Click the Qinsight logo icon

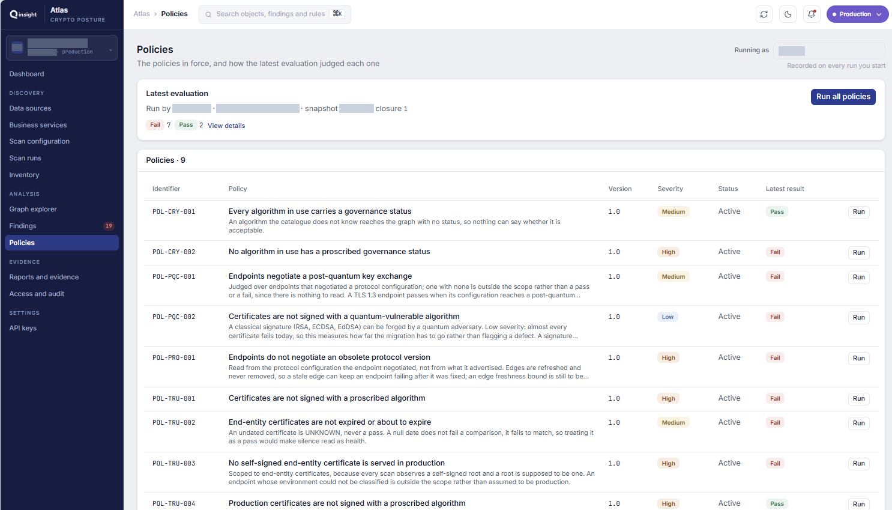pyautogui.click(x=23, y=14)
